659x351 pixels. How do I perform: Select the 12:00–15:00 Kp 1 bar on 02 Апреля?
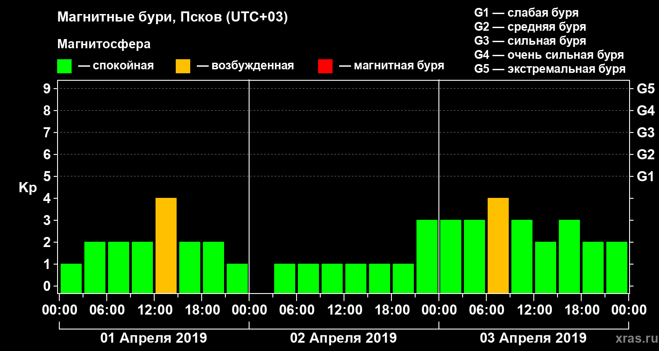click(356, 279)
